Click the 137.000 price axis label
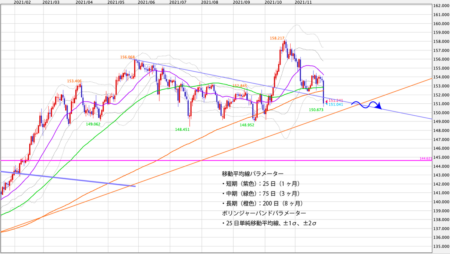This screenshot has width=450, height=254. (x=441, y=229)
